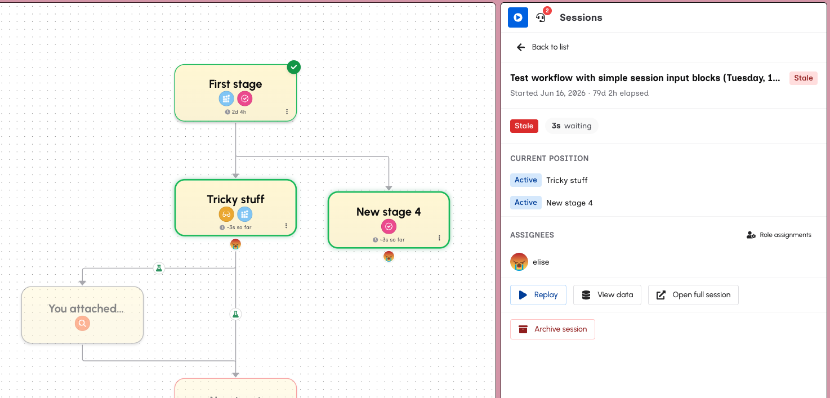
Task: Go back using the Back to list arrow
Action: [x=521, y=47]
